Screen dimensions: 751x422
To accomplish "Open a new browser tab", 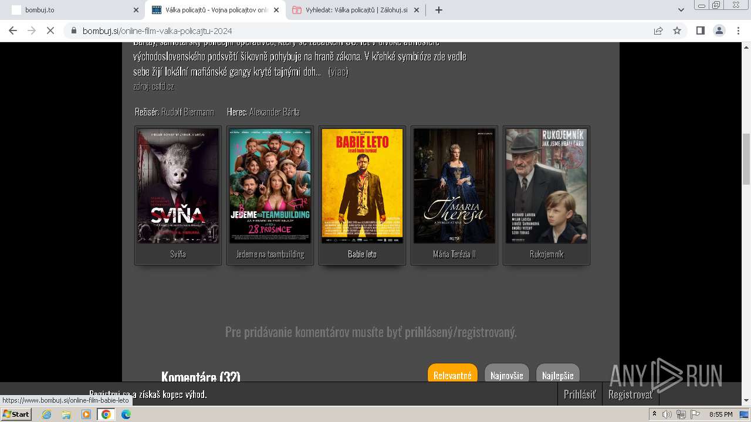I will tap(439, 10).
